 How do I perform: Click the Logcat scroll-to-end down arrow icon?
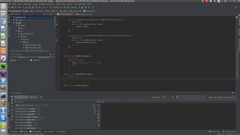98,108
